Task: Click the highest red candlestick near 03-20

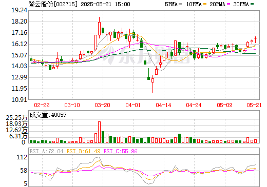Action: [99, 28]
